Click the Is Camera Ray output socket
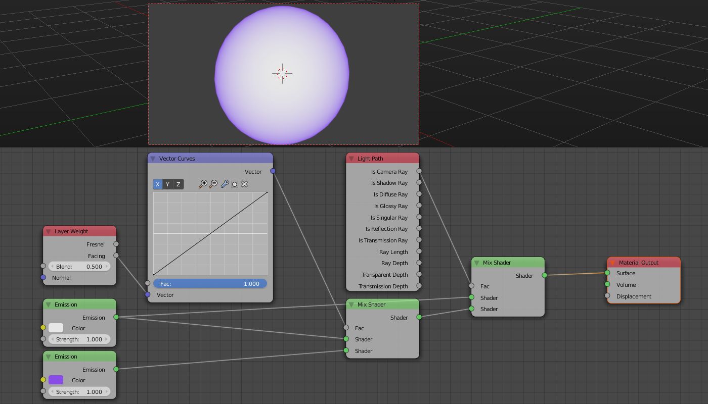This screenshot has height=404, width=708. [419, 171]
